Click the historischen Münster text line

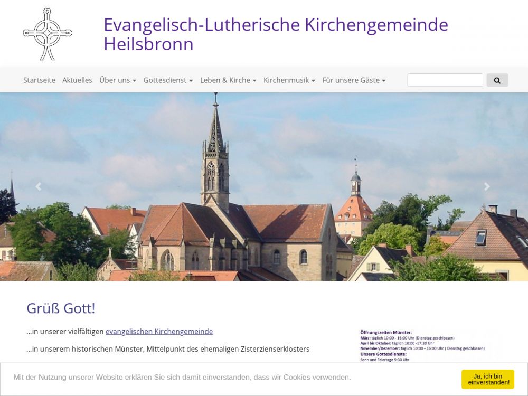point(168,349)
